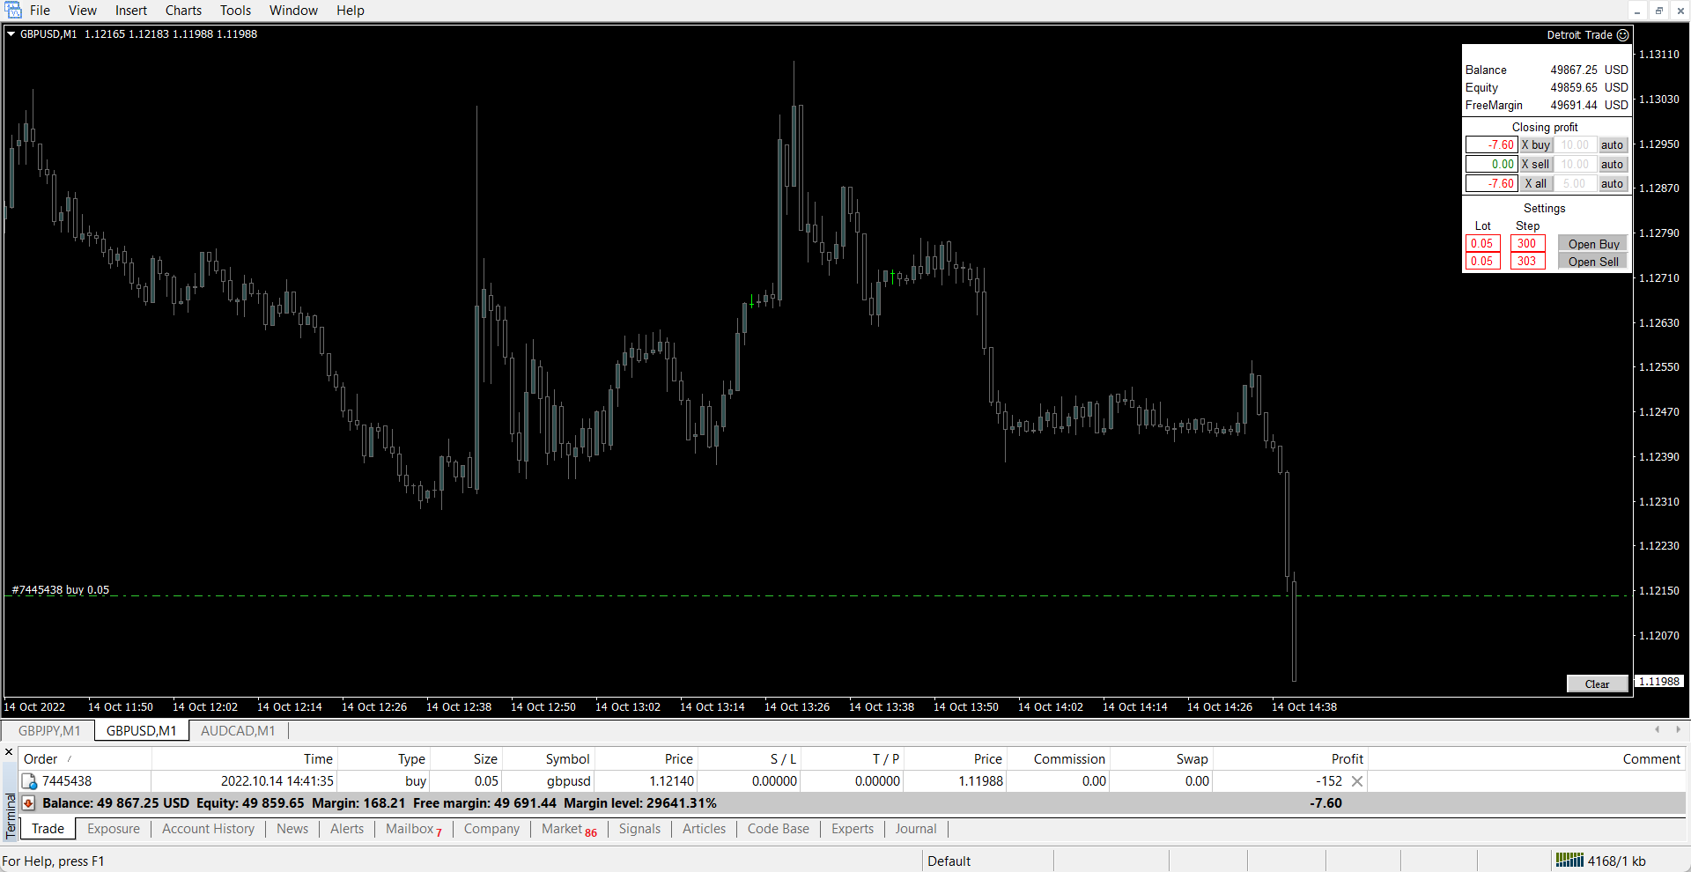Switch to the Account History tab
1691x872 pixels.
208,829
